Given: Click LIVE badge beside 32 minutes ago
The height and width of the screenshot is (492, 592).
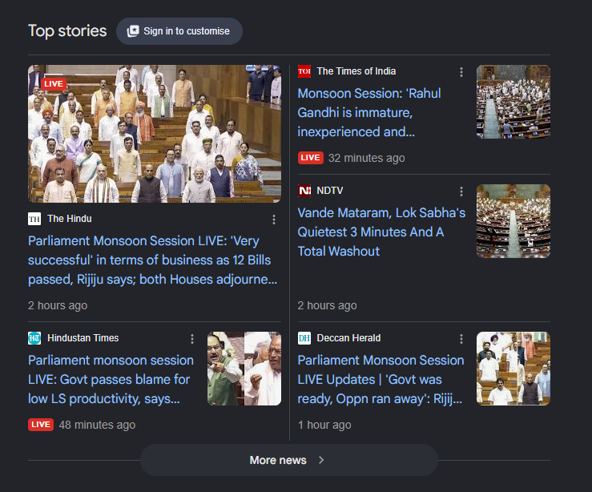Looking at the screenshot, I should (x=310, y=158).
